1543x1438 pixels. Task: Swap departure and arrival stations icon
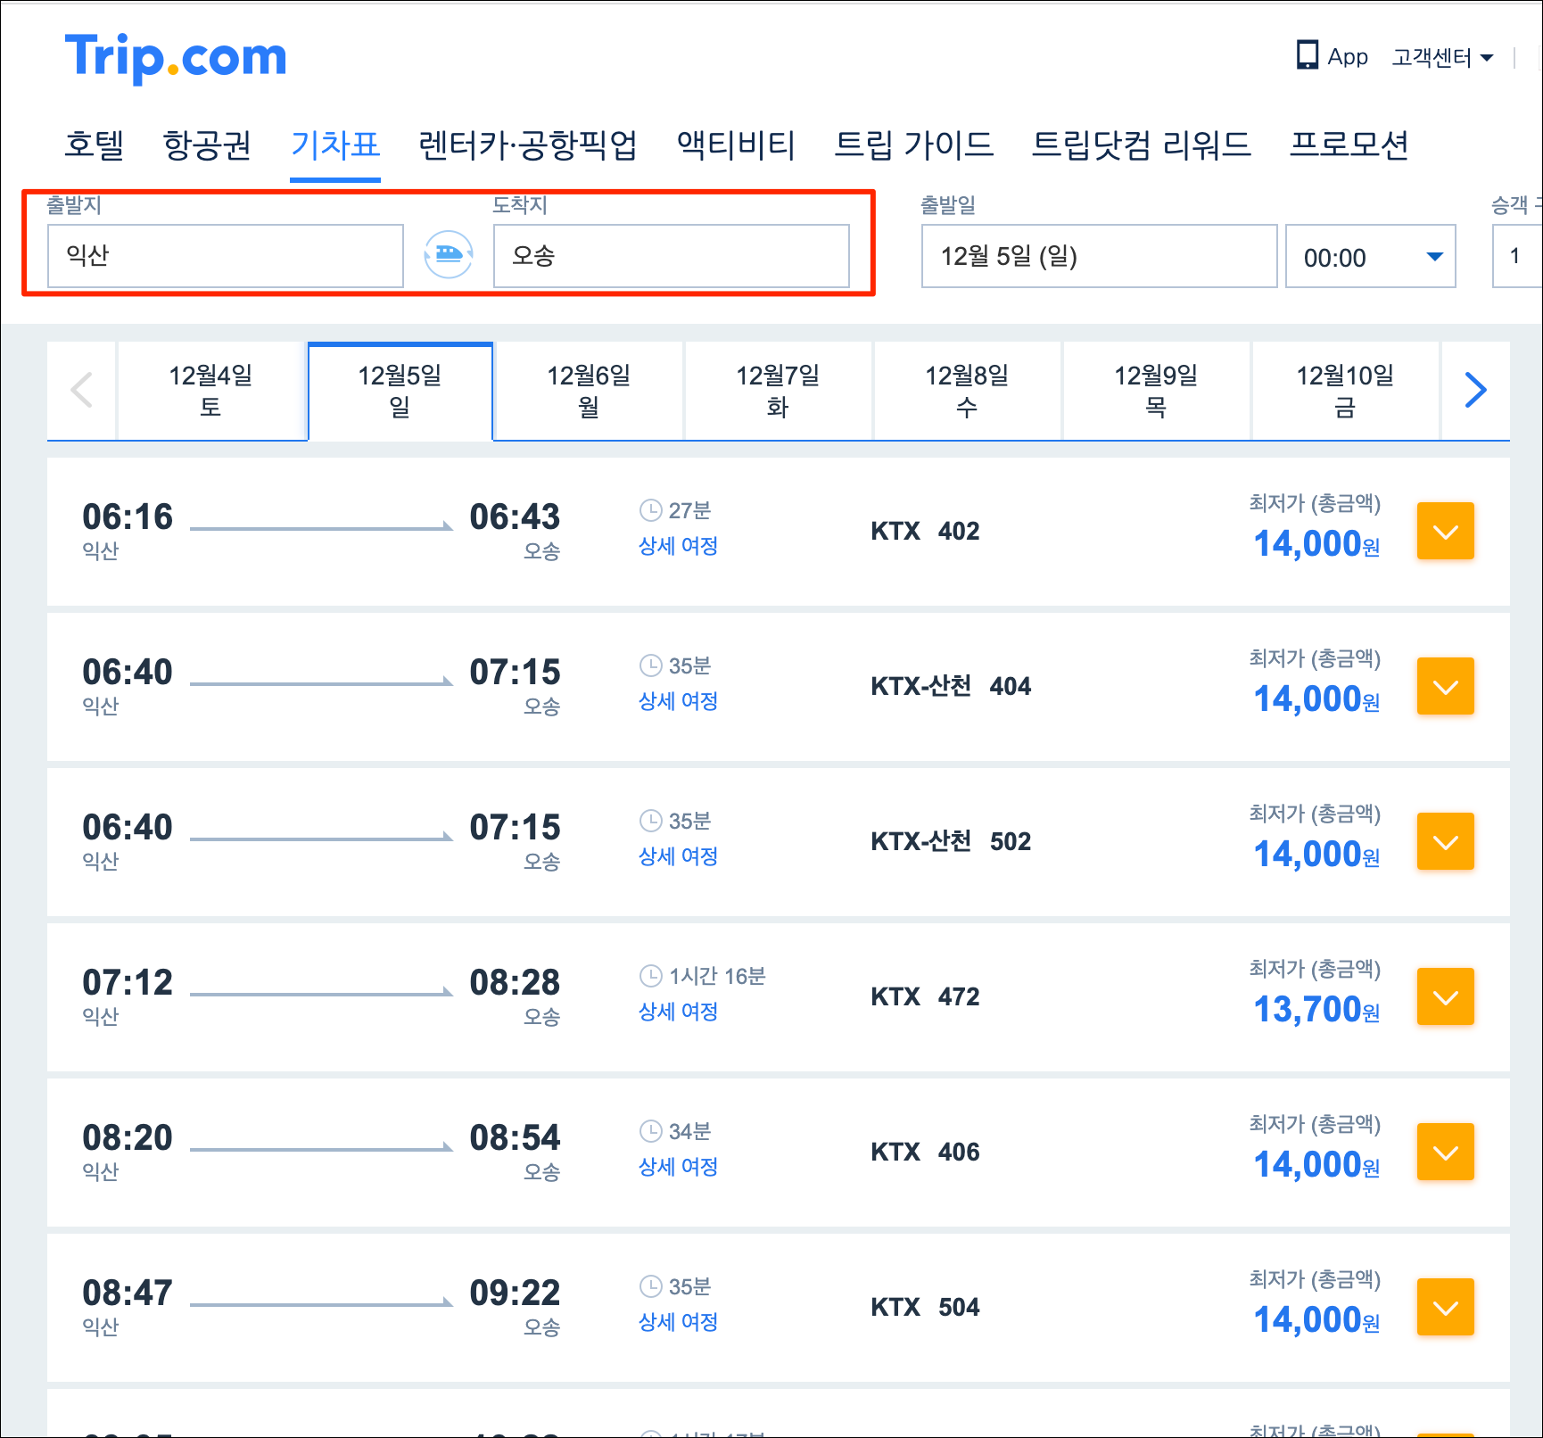(448, 255)
